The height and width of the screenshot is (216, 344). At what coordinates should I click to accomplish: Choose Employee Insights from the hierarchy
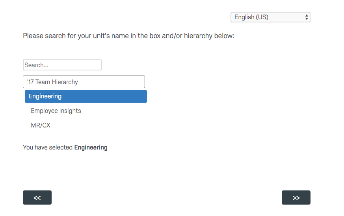pos(56,111)
